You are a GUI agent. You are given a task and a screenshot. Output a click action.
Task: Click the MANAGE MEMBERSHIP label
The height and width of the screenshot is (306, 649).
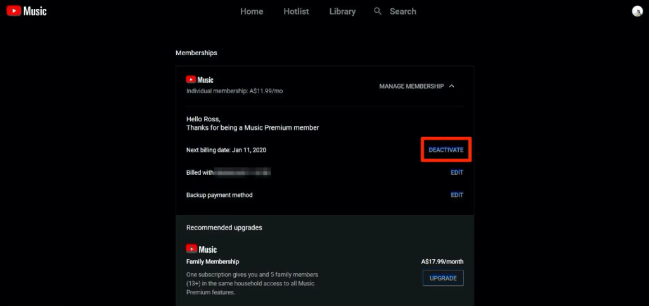411,86
